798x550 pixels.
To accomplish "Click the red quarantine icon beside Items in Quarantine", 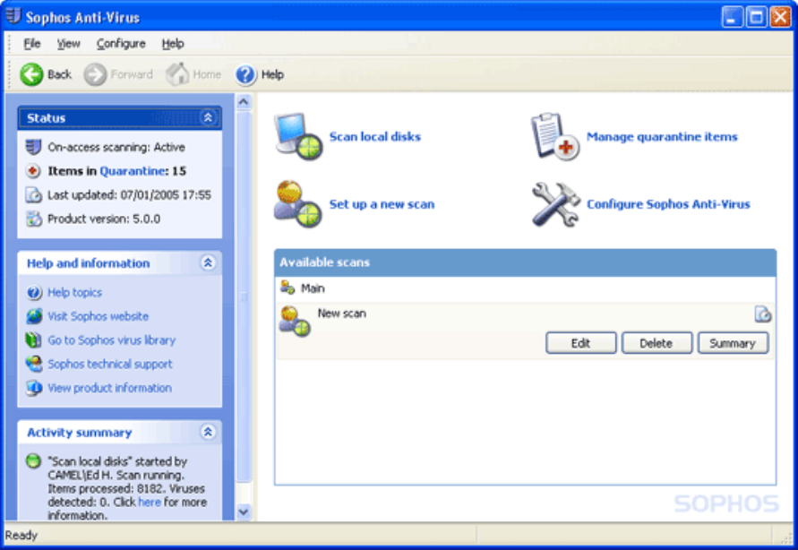I will point(33,171).
